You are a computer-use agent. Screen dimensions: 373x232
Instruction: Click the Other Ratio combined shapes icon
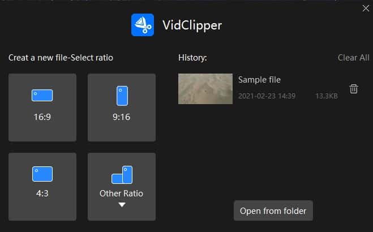pyautogui.click(x=122, y=175)
